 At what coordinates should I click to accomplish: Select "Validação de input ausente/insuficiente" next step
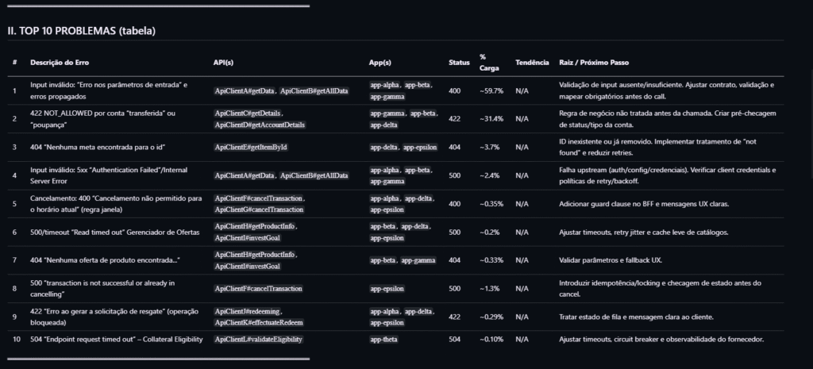click(x=666, y=90)
